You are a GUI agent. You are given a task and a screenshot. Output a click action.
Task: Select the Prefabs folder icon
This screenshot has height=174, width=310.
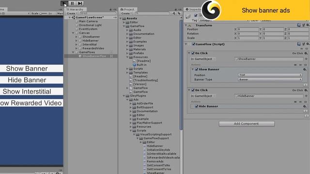tap(131, 53)
